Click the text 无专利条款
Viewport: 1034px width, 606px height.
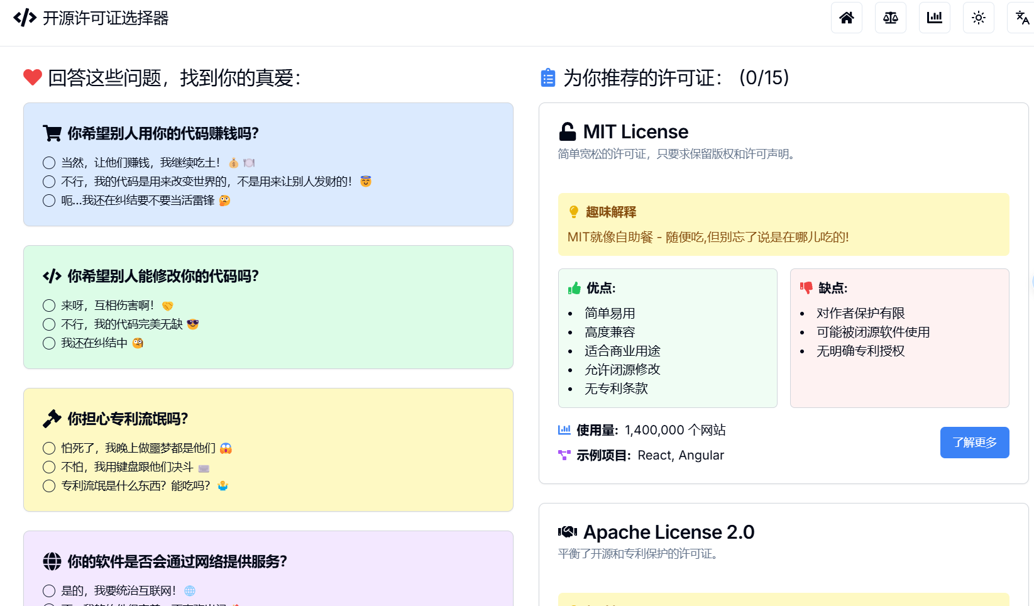(616, 388)
